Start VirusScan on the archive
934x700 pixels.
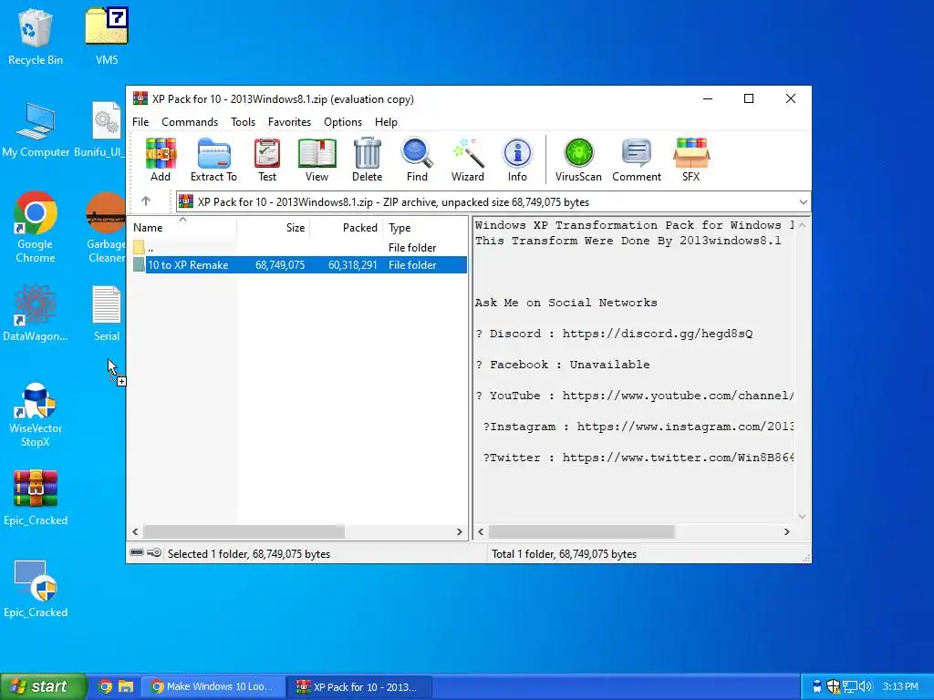pos(578,160)
